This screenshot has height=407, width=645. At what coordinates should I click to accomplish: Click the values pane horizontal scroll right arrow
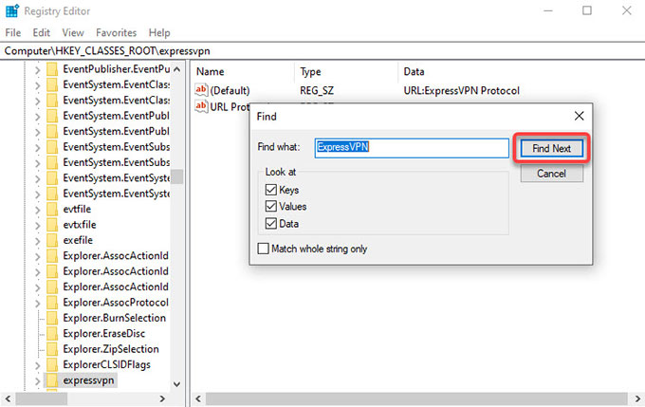(637, 398)
